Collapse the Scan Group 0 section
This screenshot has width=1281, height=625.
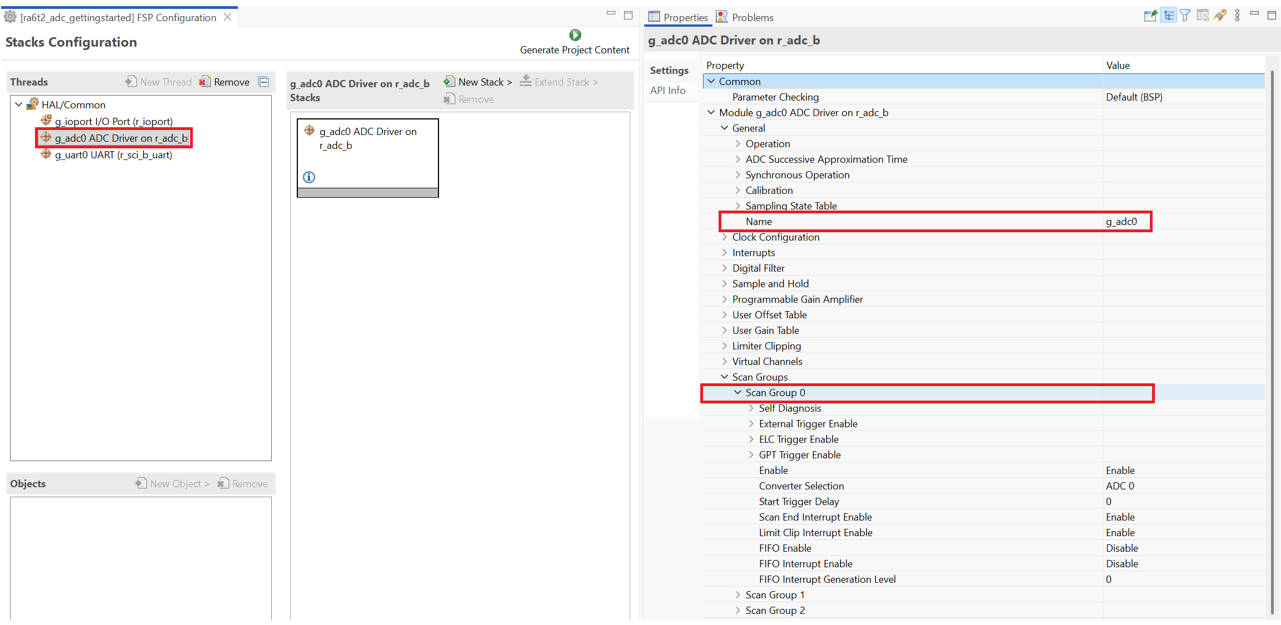click(737, 393)
